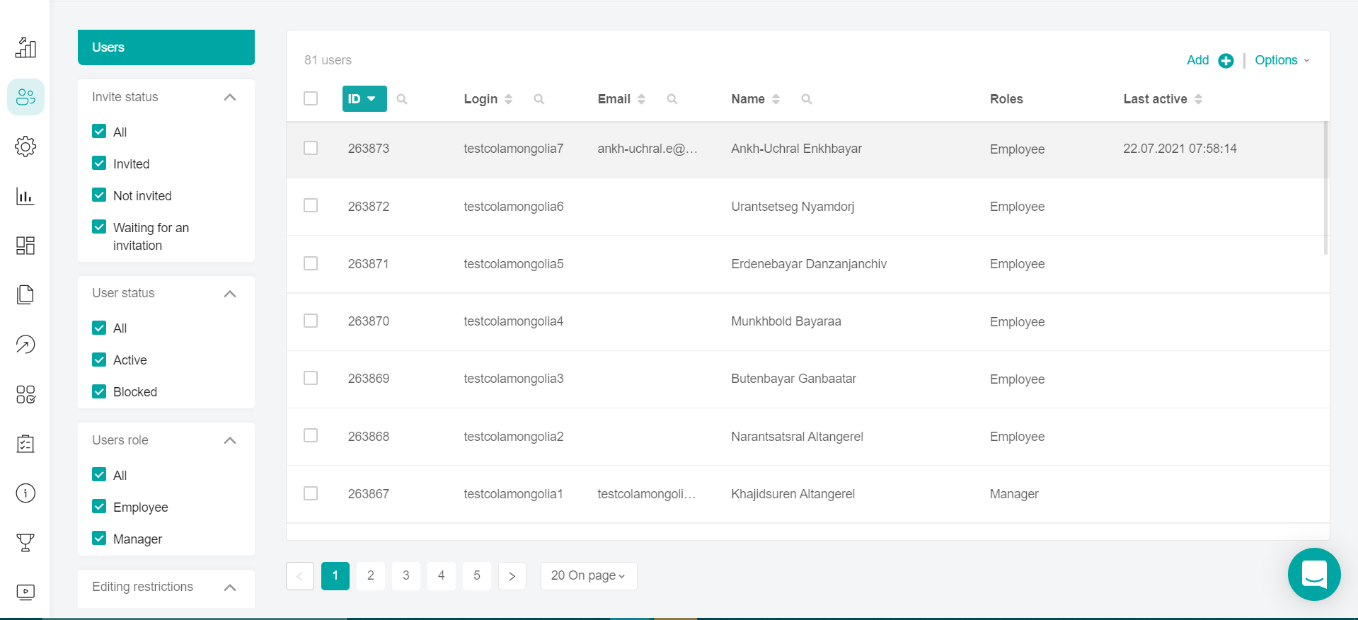Search by Email using the magnifier icon
Viewport: 1358px width, 620px height.
point(672,99)
